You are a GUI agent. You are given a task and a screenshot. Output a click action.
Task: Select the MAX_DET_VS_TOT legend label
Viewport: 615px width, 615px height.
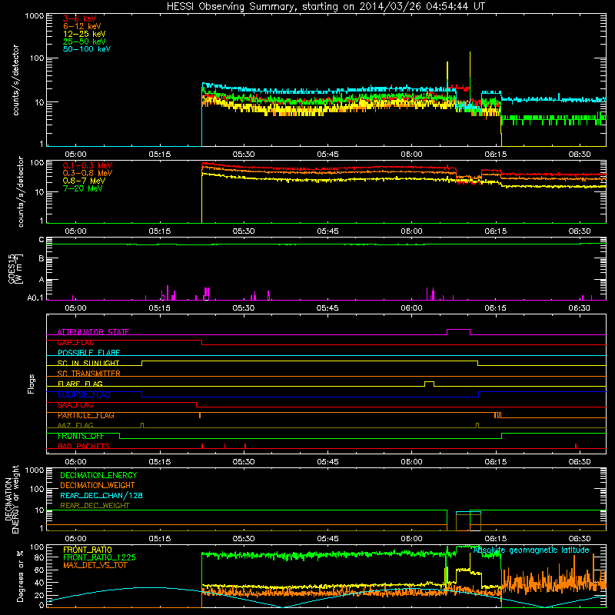tap(95, 565)
